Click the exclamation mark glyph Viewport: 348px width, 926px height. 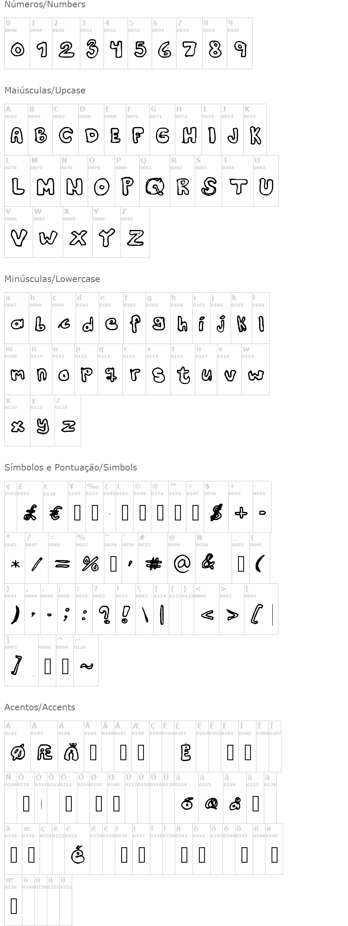[x=125, y=615]
